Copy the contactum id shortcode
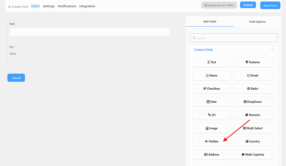The height and width of the screenshot is (166, 286). click(x=219, y=5)
